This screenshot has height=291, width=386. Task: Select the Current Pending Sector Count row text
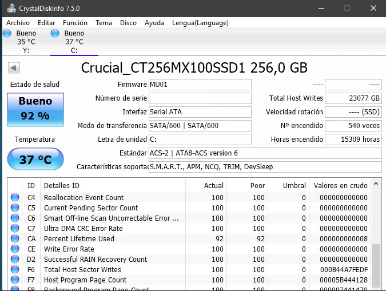pos(91,208)
